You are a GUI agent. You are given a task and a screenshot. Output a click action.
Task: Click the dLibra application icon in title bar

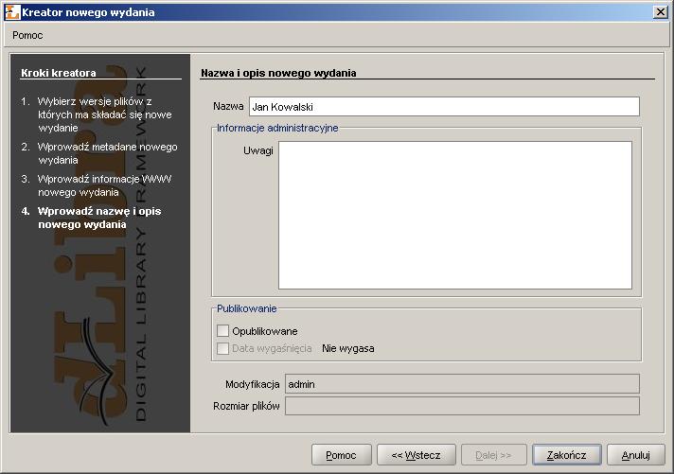[12, 12]
